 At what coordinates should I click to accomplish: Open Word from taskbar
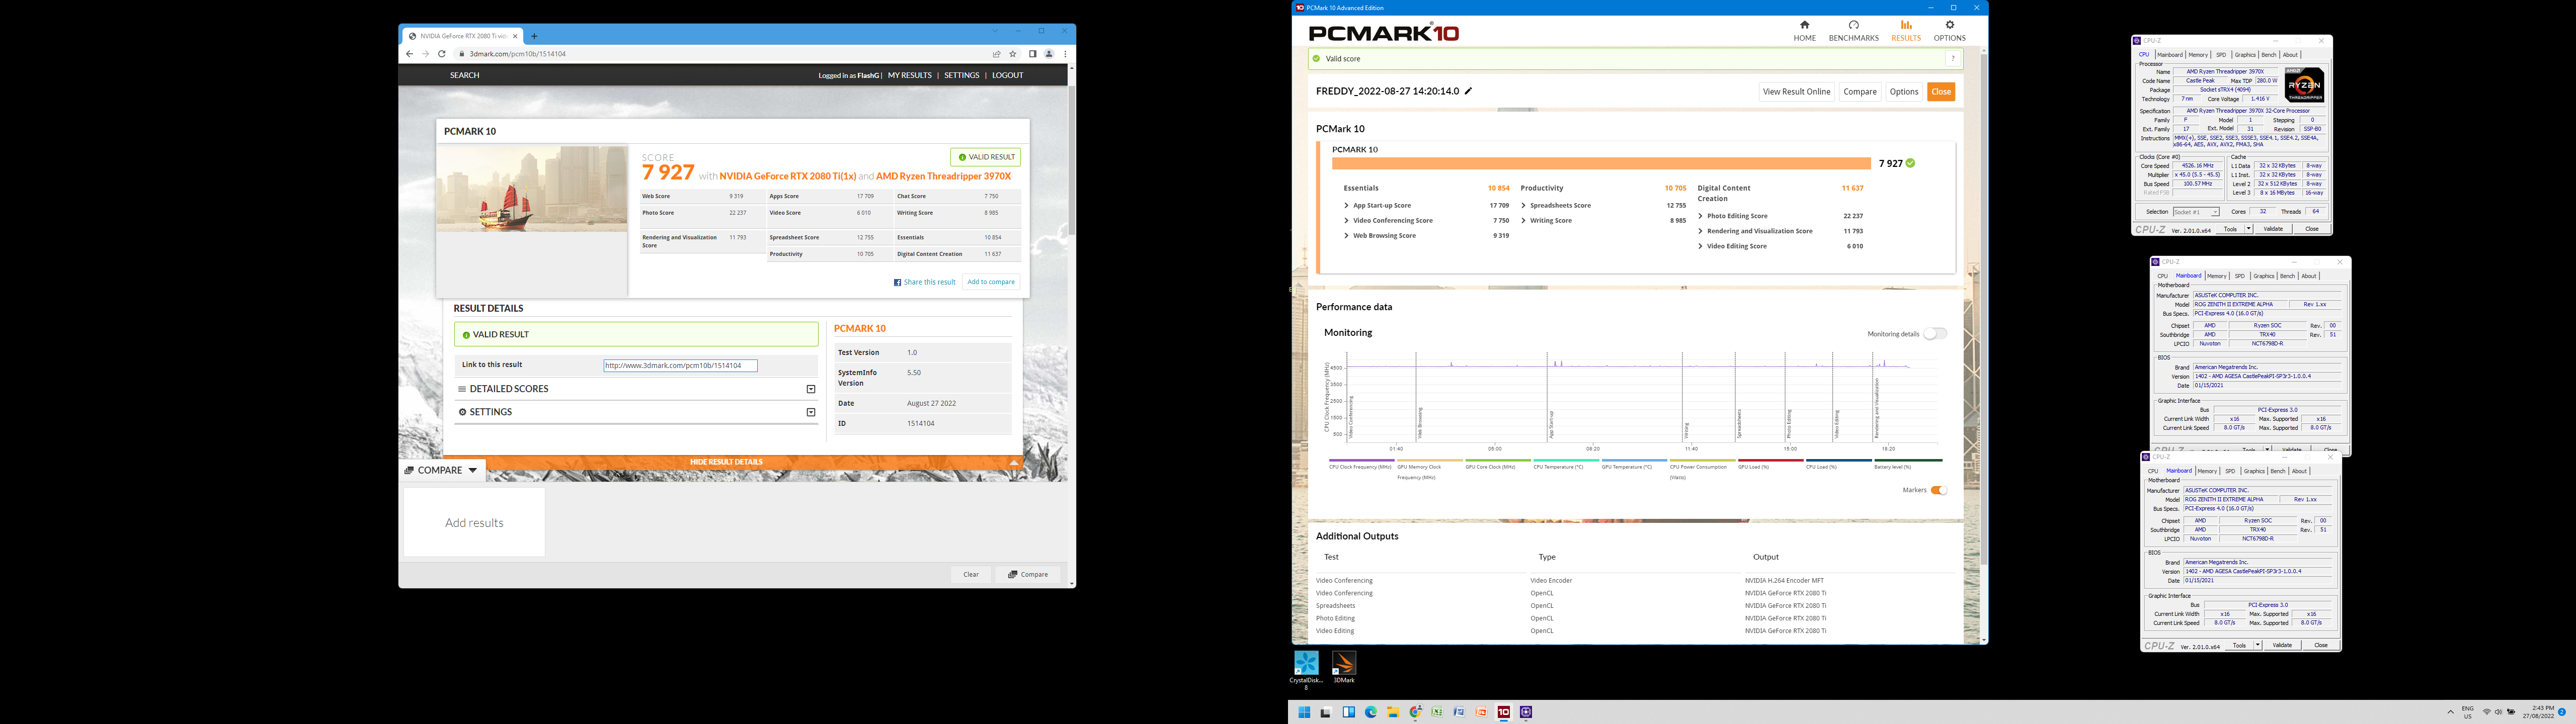[x=1459, y=712]
